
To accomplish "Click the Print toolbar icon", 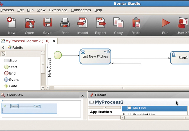I will point(65,22).
